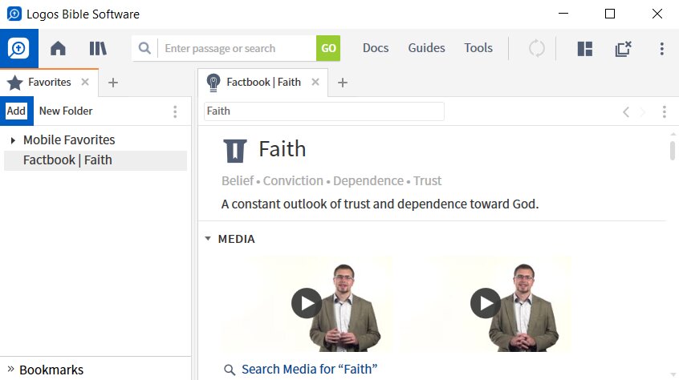Viewport: 679px width, 380px height.
Task: Open the Tools menu
Action: pos(478,48)
